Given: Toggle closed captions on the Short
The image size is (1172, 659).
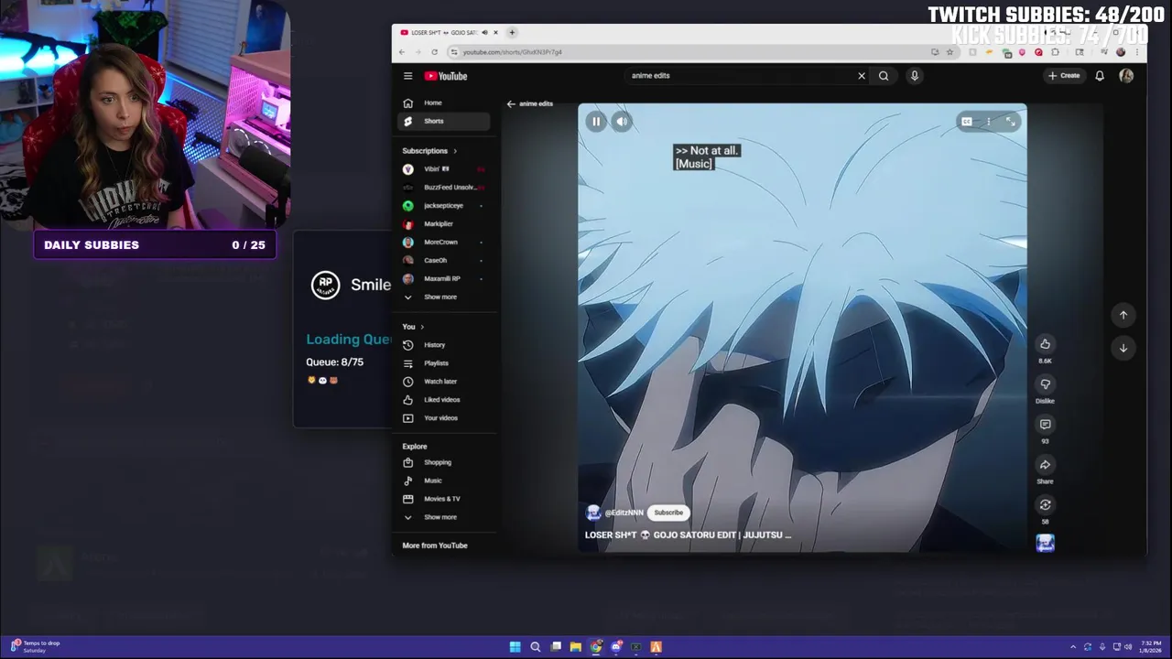Looking at the screenshot, I should [966, 122].
